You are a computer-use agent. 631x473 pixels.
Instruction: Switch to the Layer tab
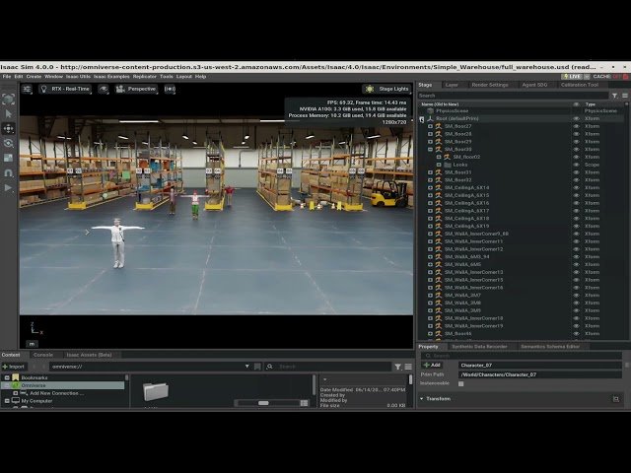[x=452, y=85]
